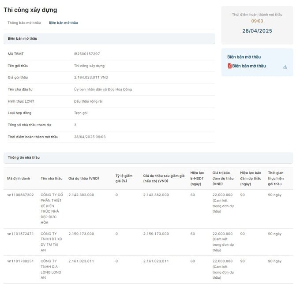Click the bid price 2.142.382.000 in Giá dự thầu column
The image size is (300, 284).
click(81, 195)
